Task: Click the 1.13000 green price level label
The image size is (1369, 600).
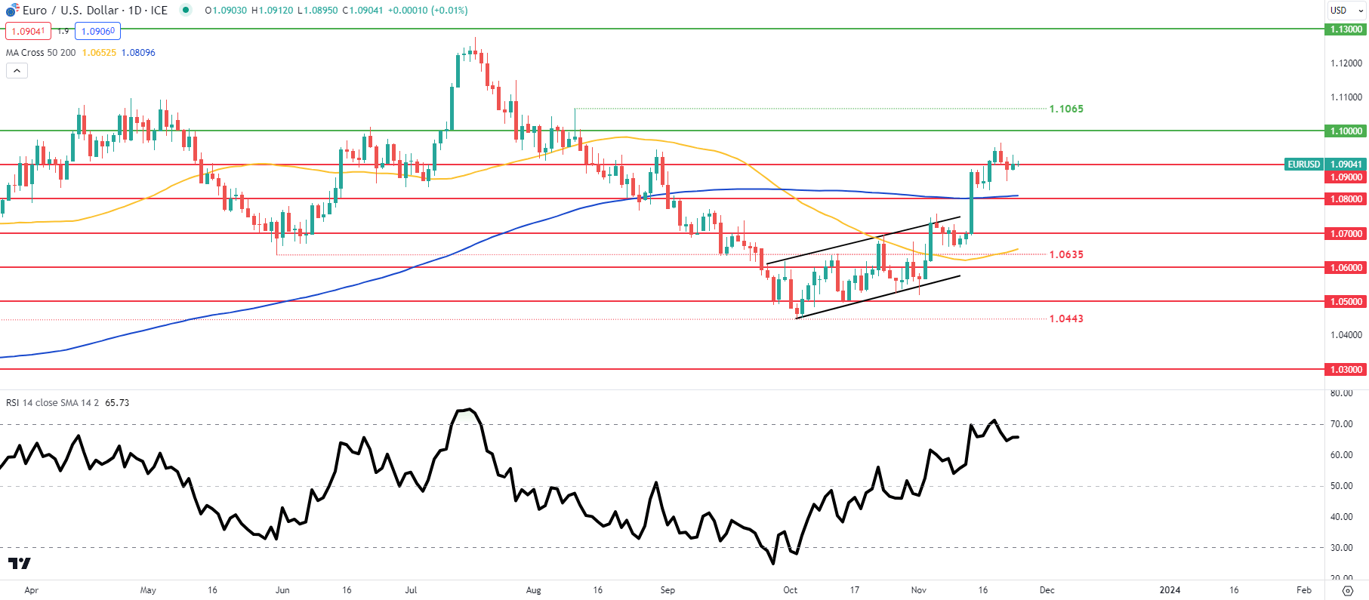Action: (1346, 29)
